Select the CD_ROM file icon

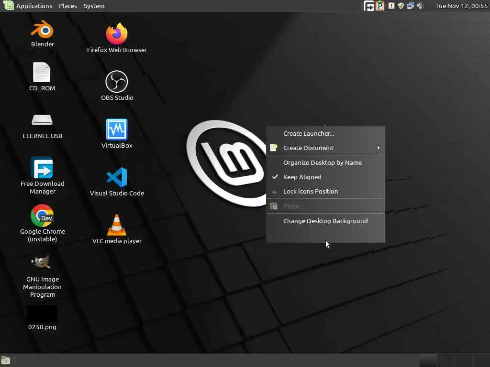pyautogui.click(x=42, y=73)
